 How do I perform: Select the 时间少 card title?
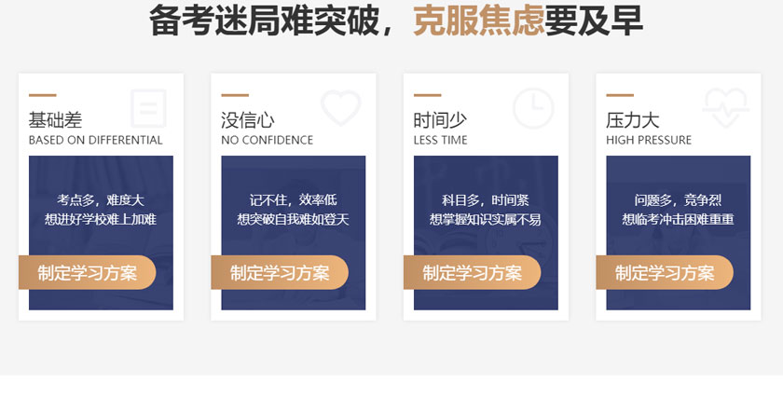click(440, 120)
